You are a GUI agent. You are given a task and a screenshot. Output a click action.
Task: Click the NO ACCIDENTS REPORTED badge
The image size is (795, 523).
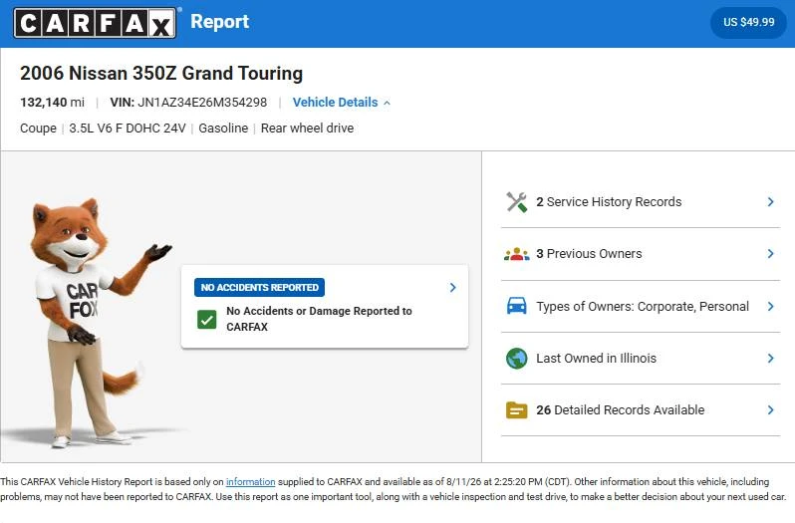(x=260, y=287)
